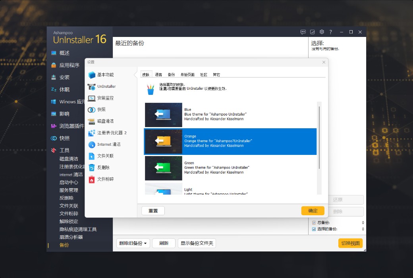Click the 显示备份文件夹 button
Viewport: 413px width, 278px height.
[197, 243]
